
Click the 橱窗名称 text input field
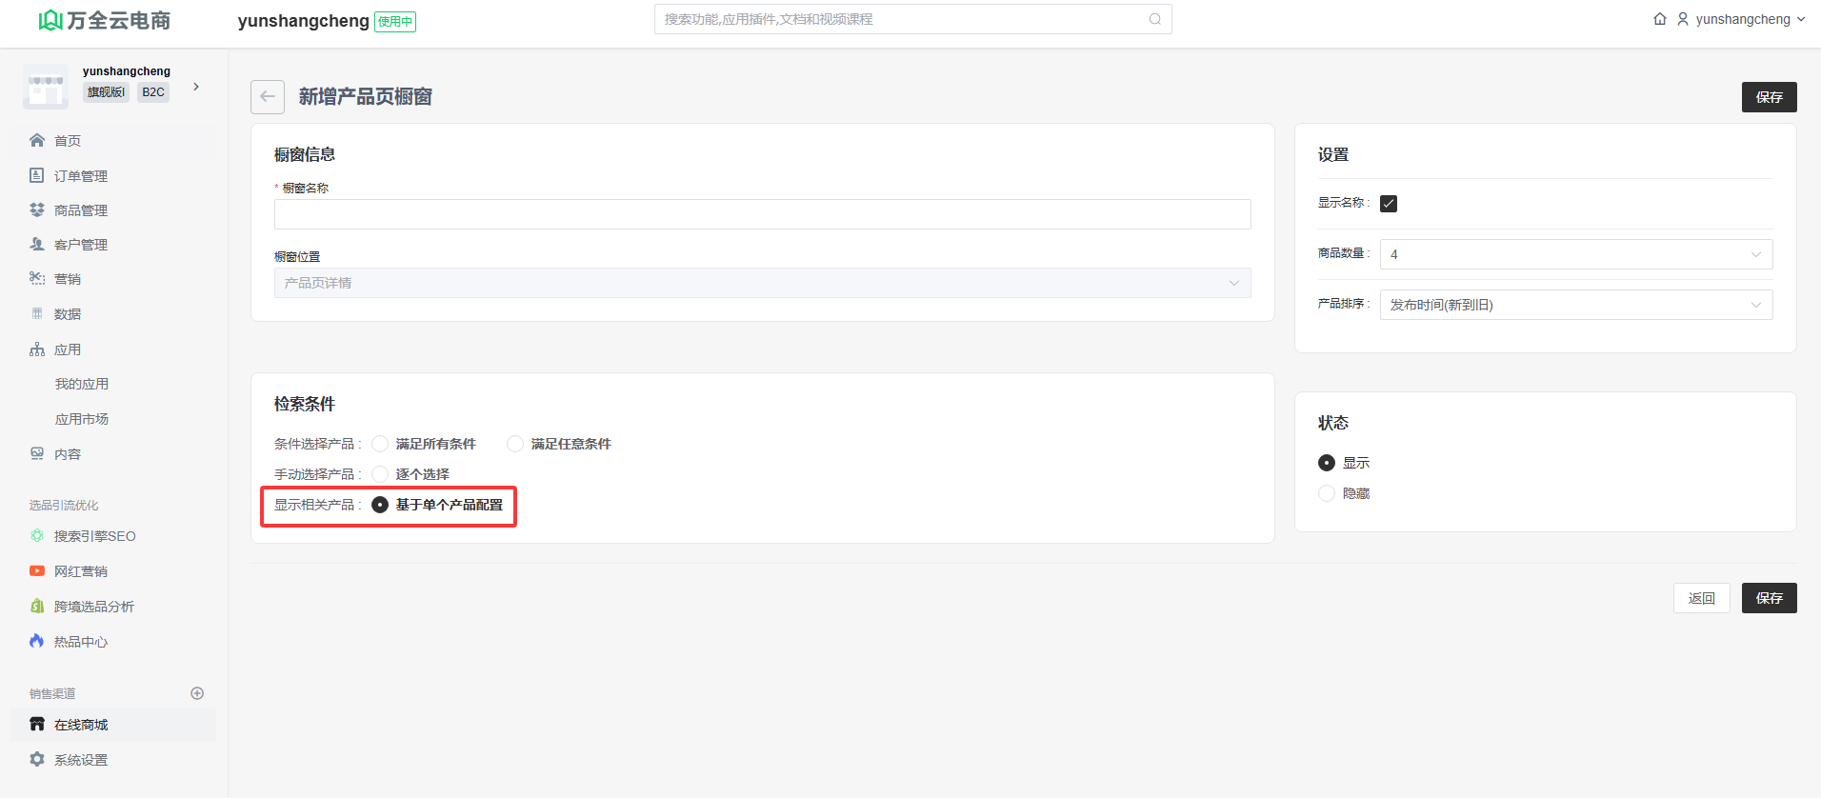[x=762, y=214]
